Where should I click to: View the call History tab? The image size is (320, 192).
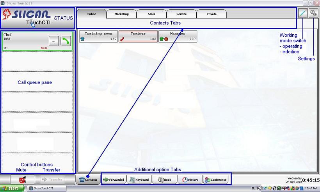pyautogui.click(x=190, y=180)
